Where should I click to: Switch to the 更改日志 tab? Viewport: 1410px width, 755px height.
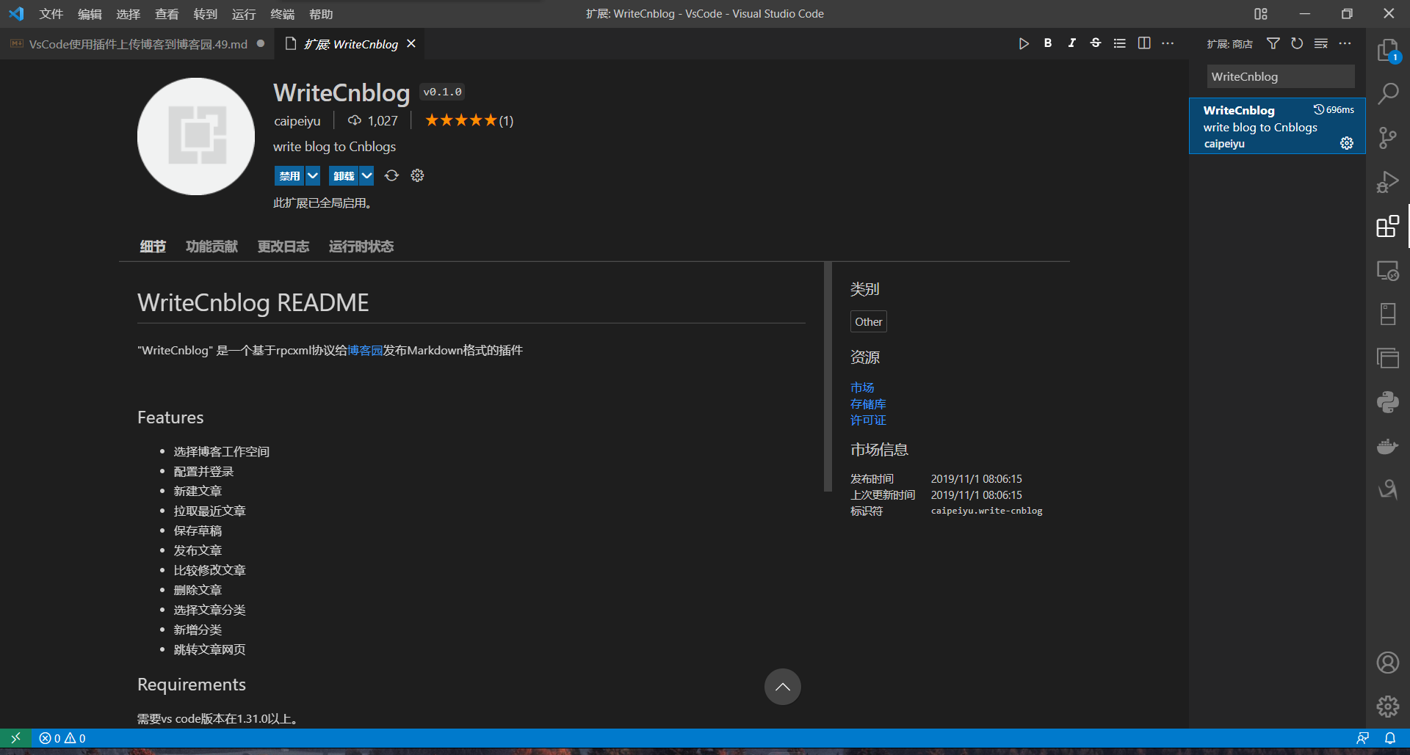[283, 247]
